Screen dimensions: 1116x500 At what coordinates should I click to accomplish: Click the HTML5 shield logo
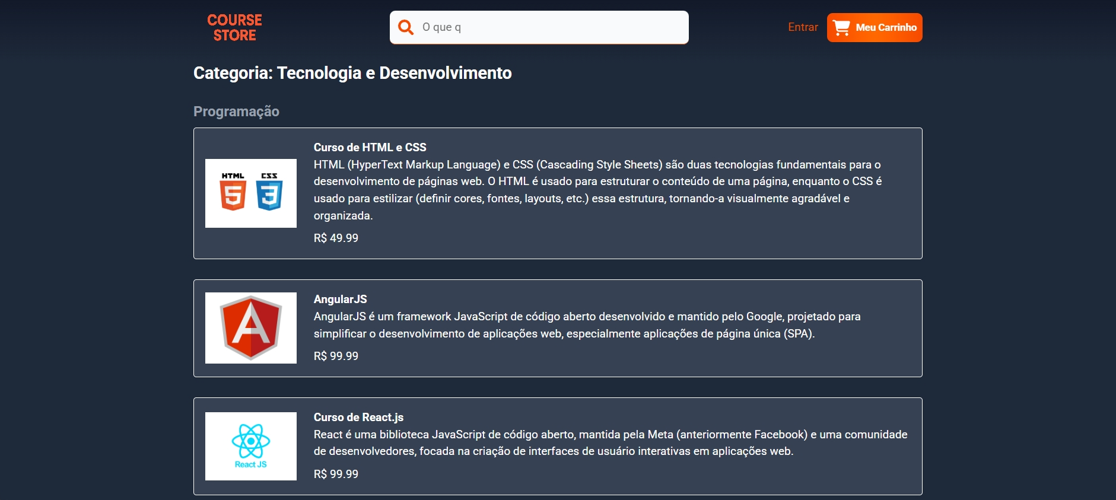[233, 193]
